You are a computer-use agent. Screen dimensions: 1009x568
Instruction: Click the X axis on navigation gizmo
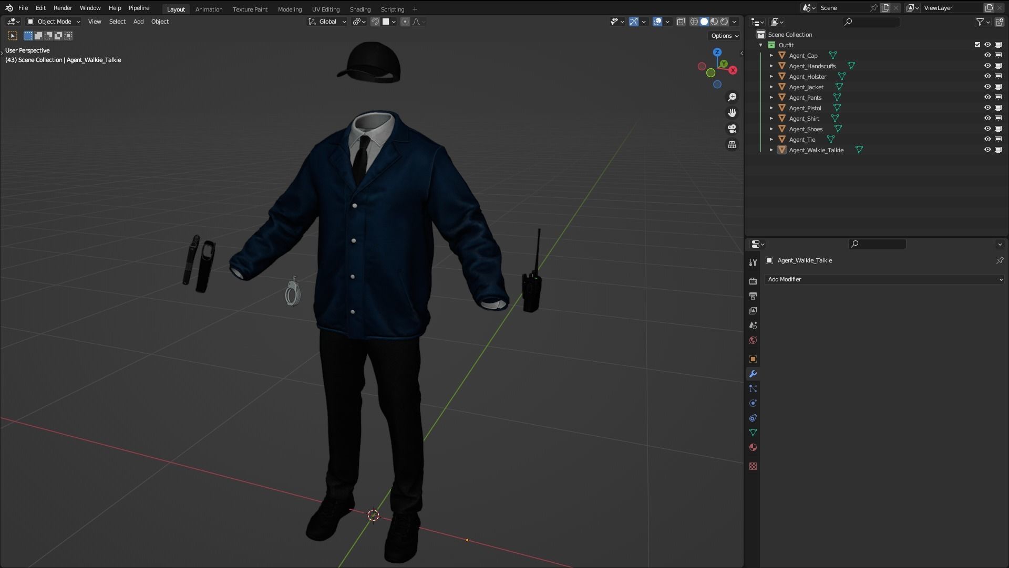point(733,70)
